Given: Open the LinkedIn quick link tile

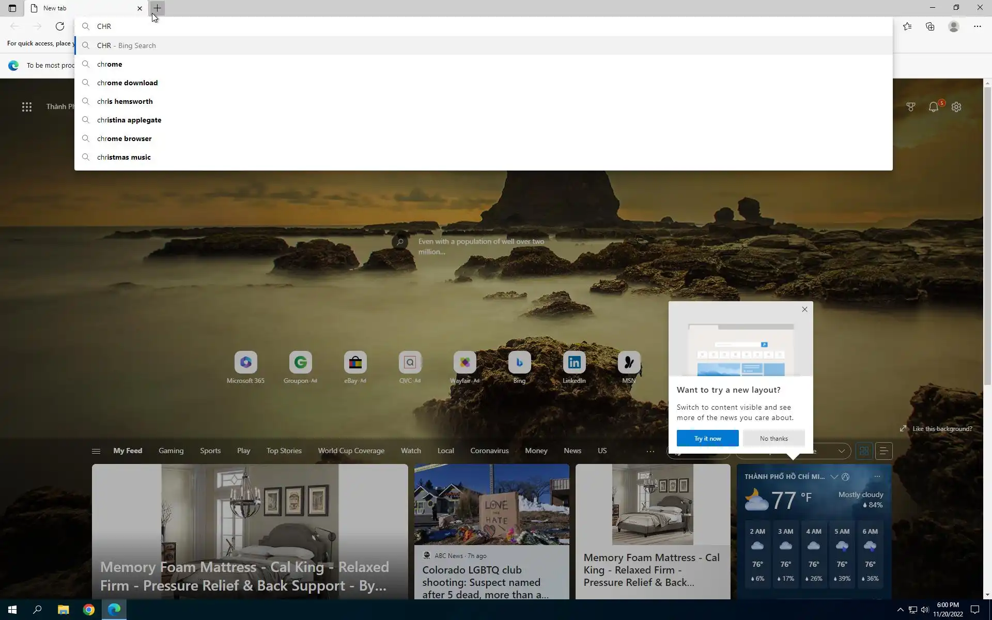Looking at the screenshot, I should (574, 363).
